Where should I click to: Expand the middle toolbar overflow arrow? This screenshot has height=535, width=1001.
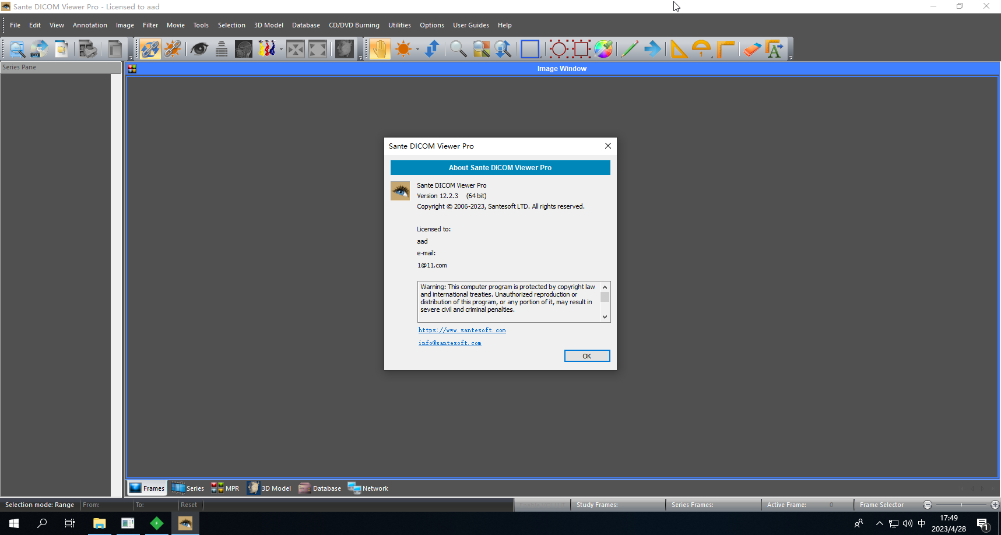[x=361, y=58]
